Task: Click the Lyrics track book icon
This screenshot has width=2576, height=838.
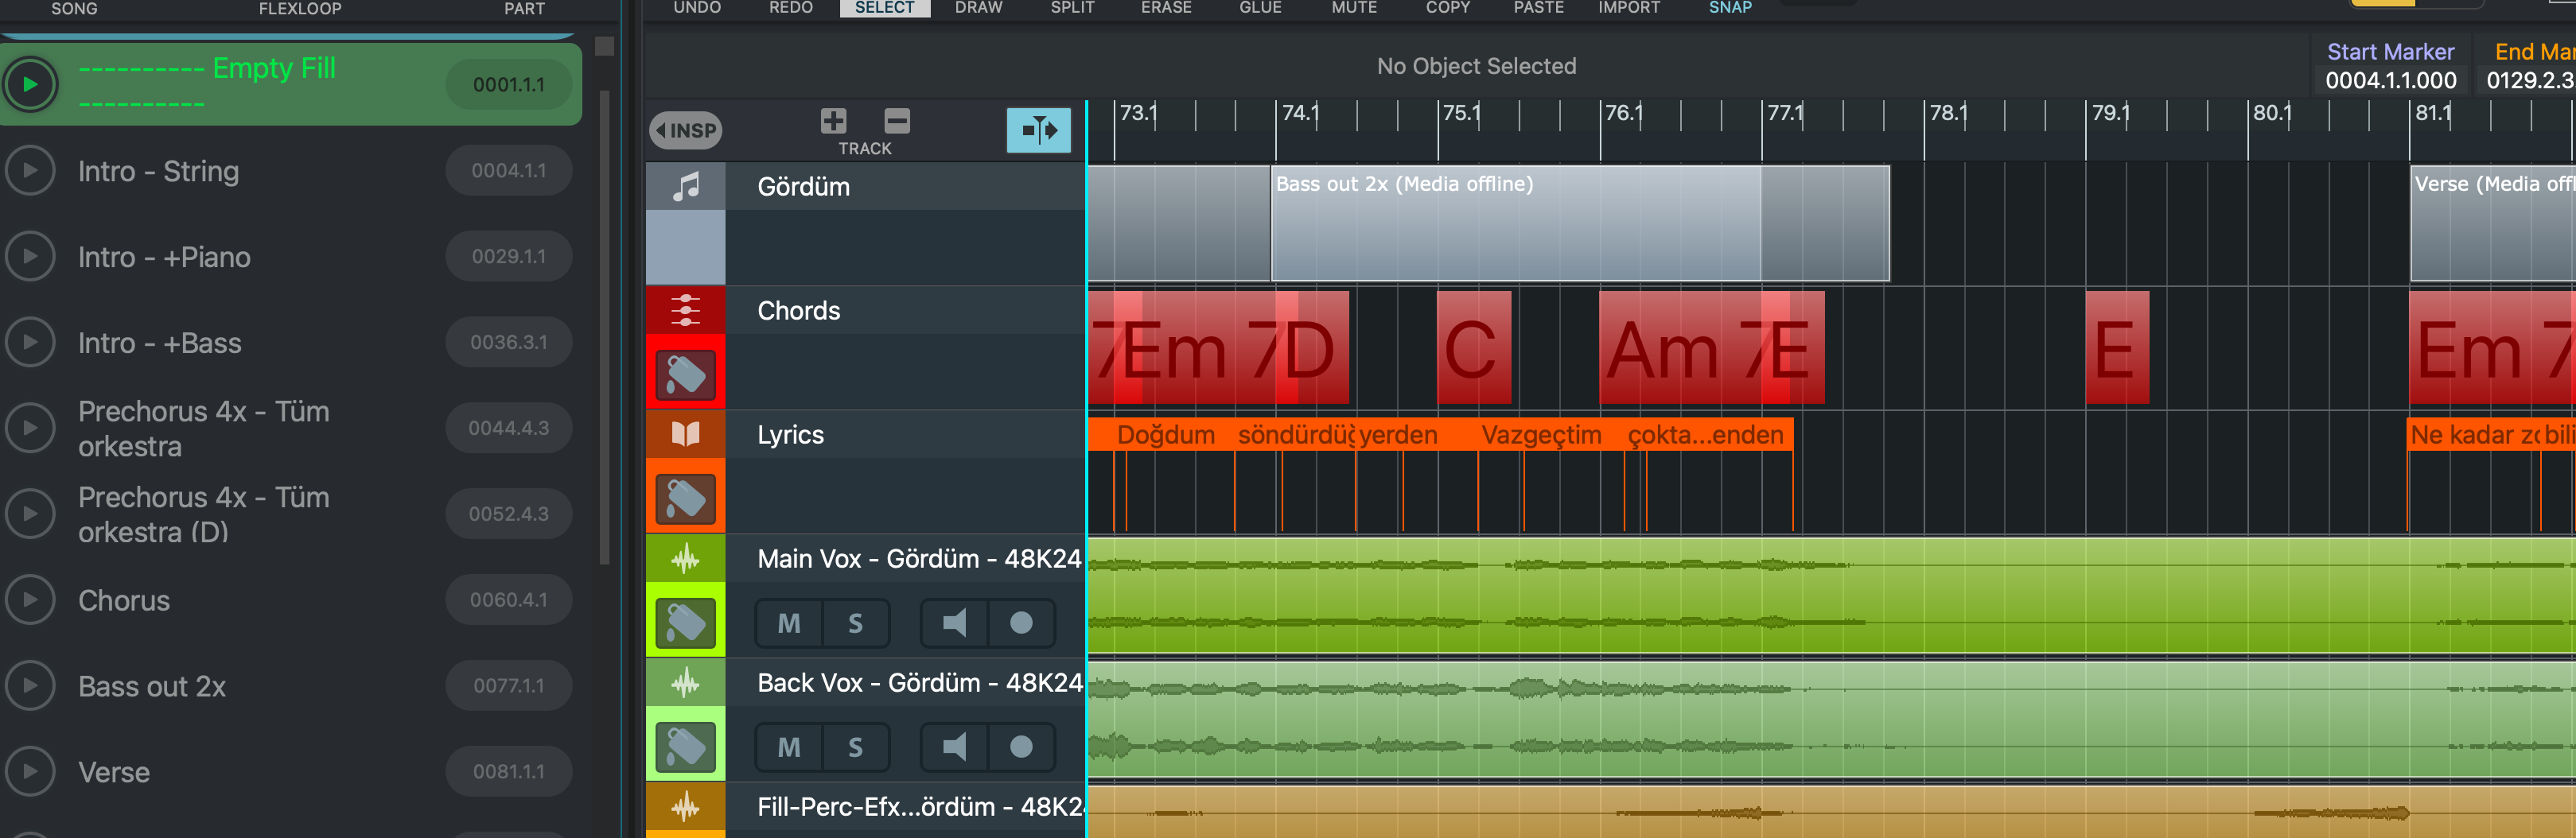Action: [x=685, y=434]
